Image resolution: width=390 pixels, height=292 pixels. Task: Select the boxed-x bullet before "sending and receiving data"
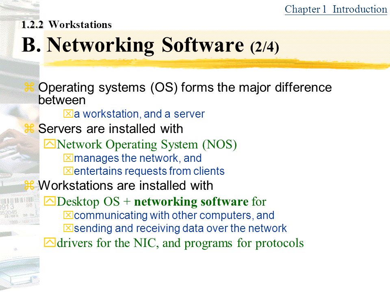click(68, 228)
